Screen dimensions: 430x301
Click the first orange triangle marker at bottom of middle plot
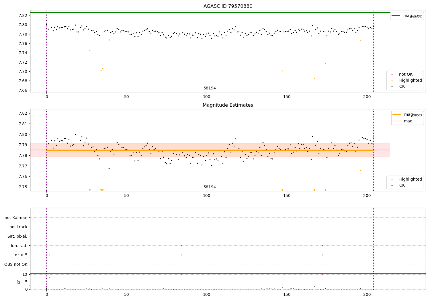(x=90, y=190)
